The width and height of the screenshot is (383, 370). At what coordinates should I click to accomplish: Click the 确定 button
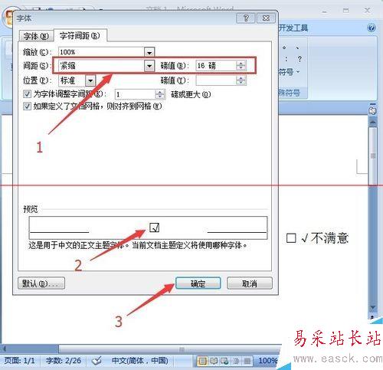click(198, 283)
